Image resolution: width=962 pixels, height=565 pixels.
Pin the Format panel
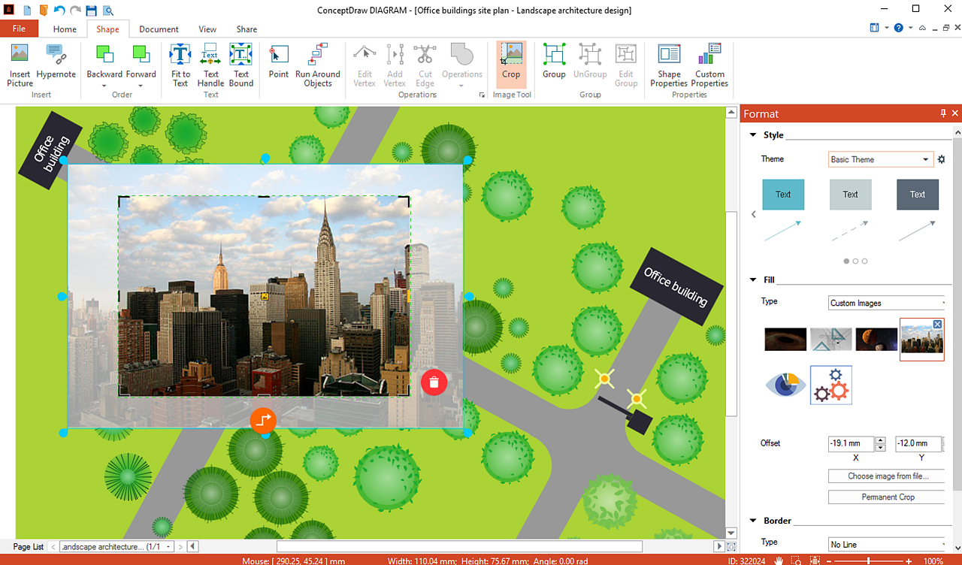click(943, 113)
